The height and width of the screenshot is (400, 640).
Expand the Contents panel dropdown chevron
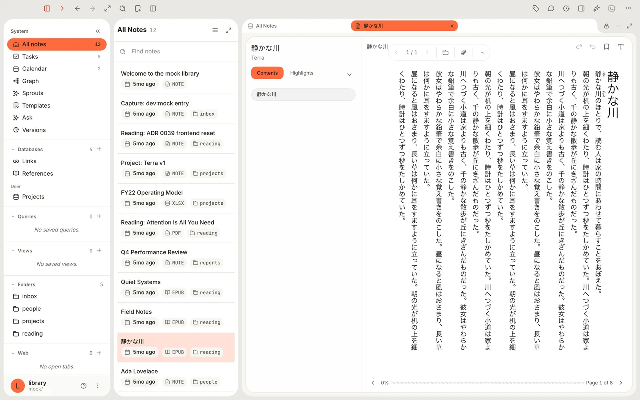pyautogui.click(x=349, y=75)
